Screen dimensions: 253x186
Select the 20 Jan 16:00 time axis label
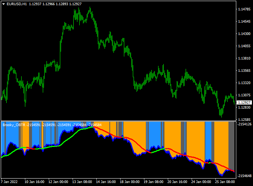coord(177,182)
